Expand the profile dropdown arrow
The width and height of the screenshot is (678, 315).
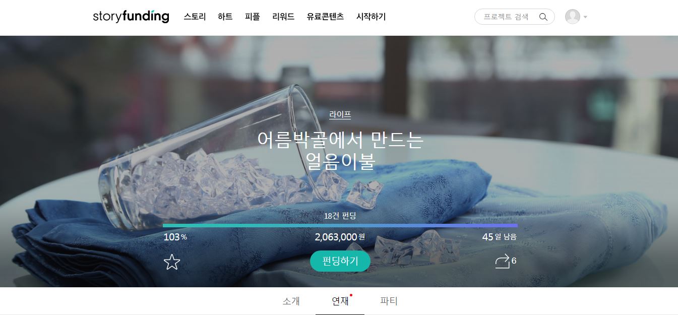click(x=585, y=17)
